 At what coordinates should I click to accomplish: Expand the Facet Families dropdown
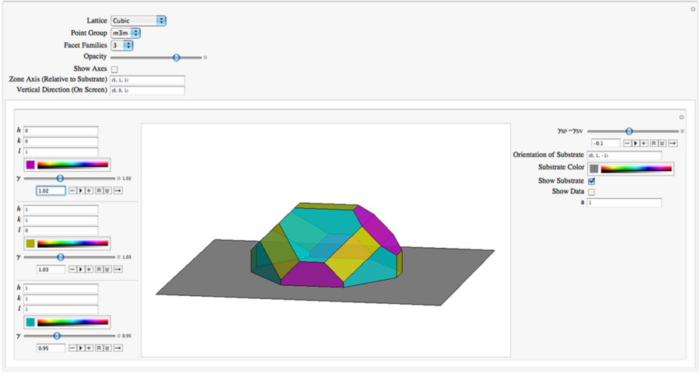coord(122,45)
